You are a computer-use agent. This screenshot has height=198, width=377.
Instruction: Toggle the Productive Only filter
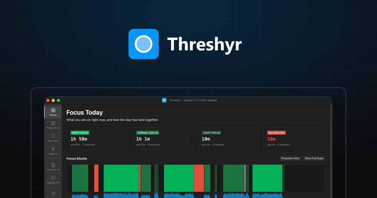click(290, 158)
